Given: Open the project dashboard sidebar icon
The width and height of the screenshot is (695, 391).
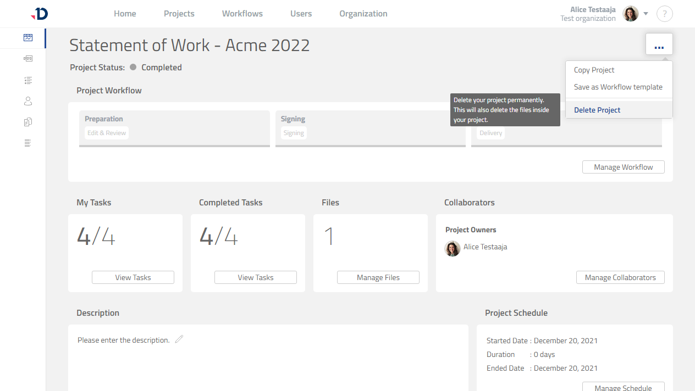Looking at the screenshot, I should coord(28,38).
